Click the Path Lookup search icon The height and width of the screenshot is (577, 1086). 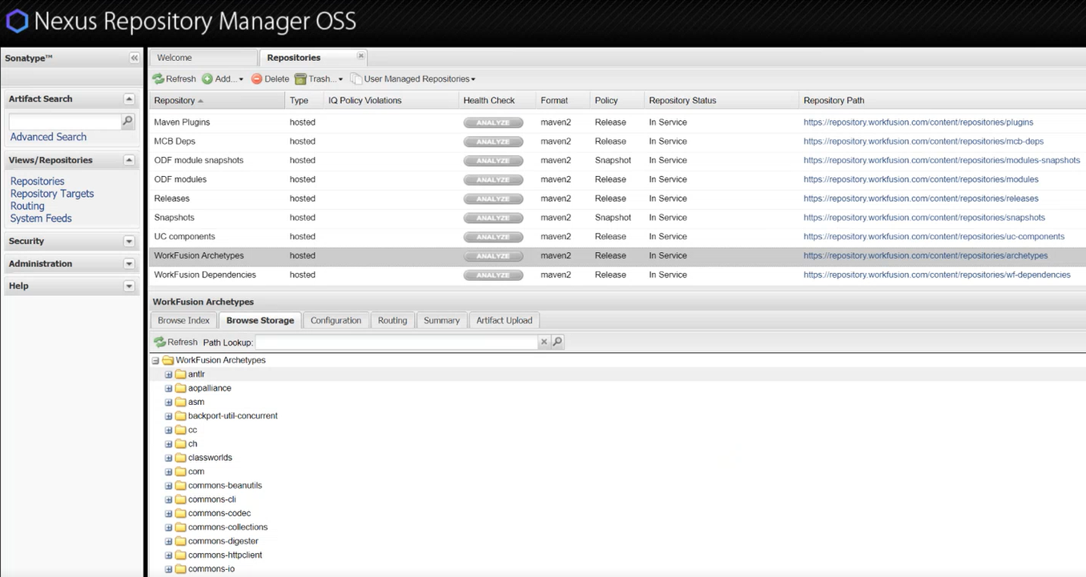pyautogui.click(x=557, y=342)
